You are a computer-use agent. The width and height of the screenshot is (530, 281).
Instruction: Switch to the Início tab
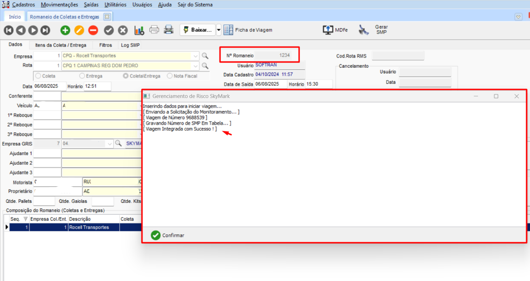coord(15,17)
